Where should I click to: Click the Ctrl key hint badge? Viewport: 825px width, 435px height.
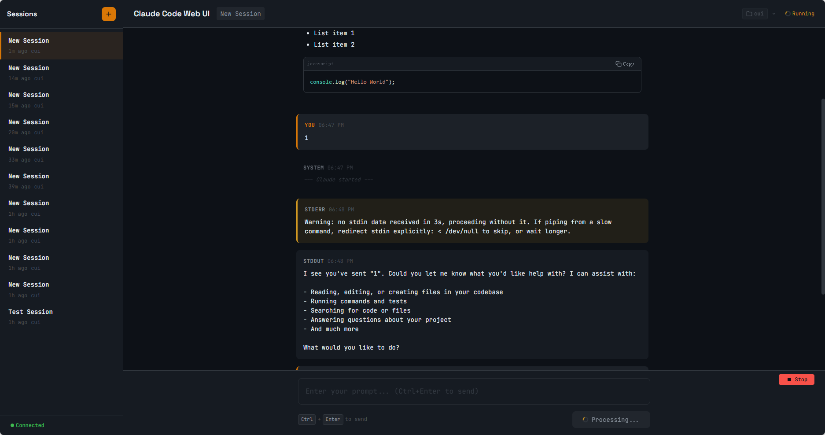307,419
